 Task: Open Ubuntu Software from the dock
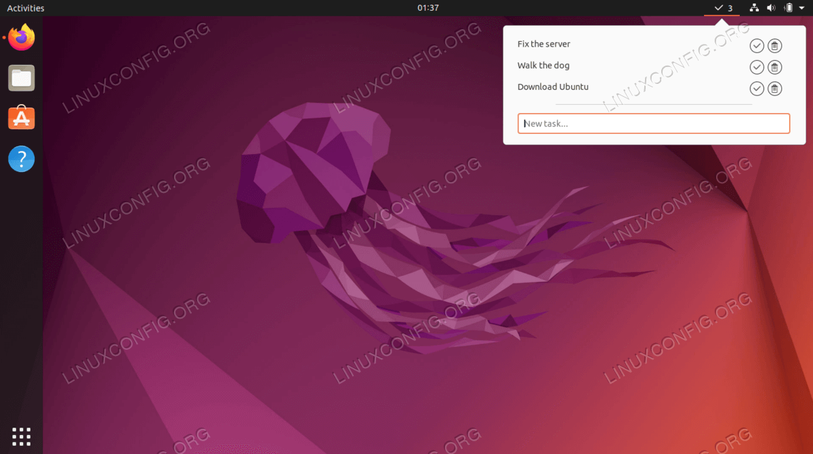22,118
